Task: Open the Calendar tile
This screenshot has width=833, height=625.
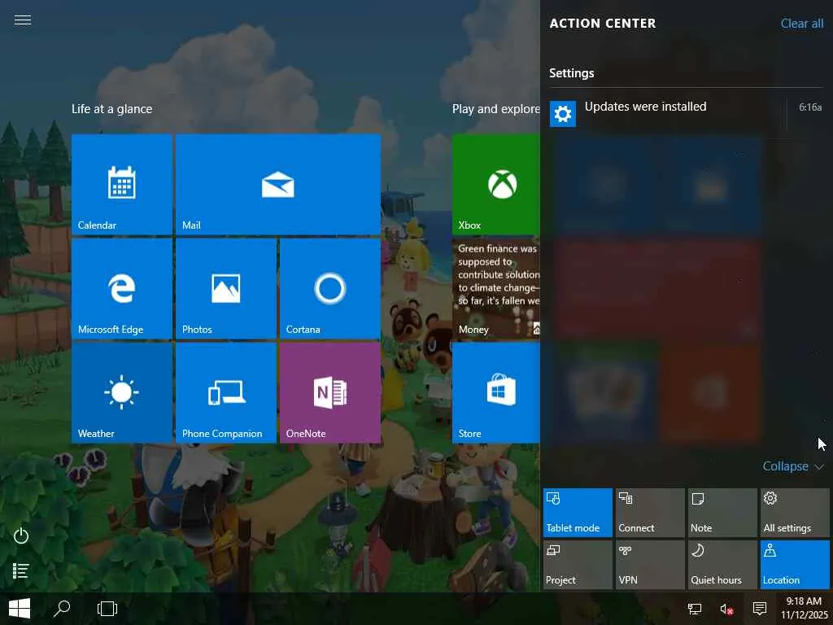Action: click(122, 184)
